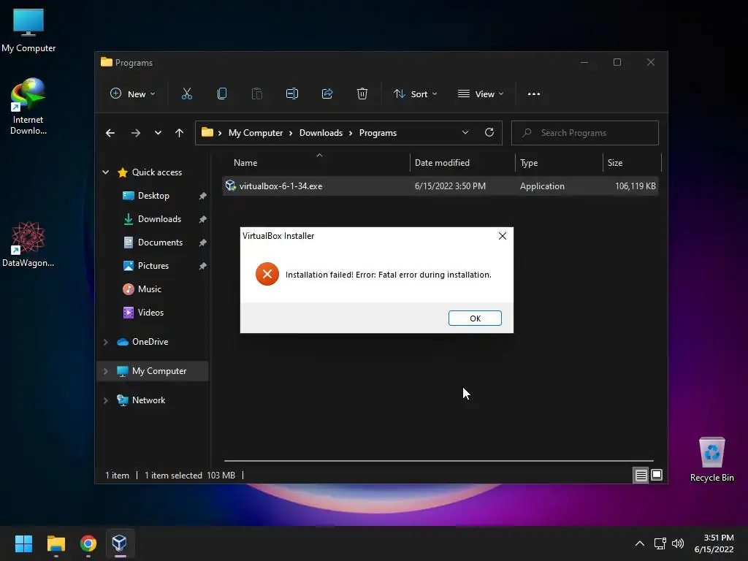Switch to Large icons view layout button
Screen dimensions: 748x561
pos(657,475)
